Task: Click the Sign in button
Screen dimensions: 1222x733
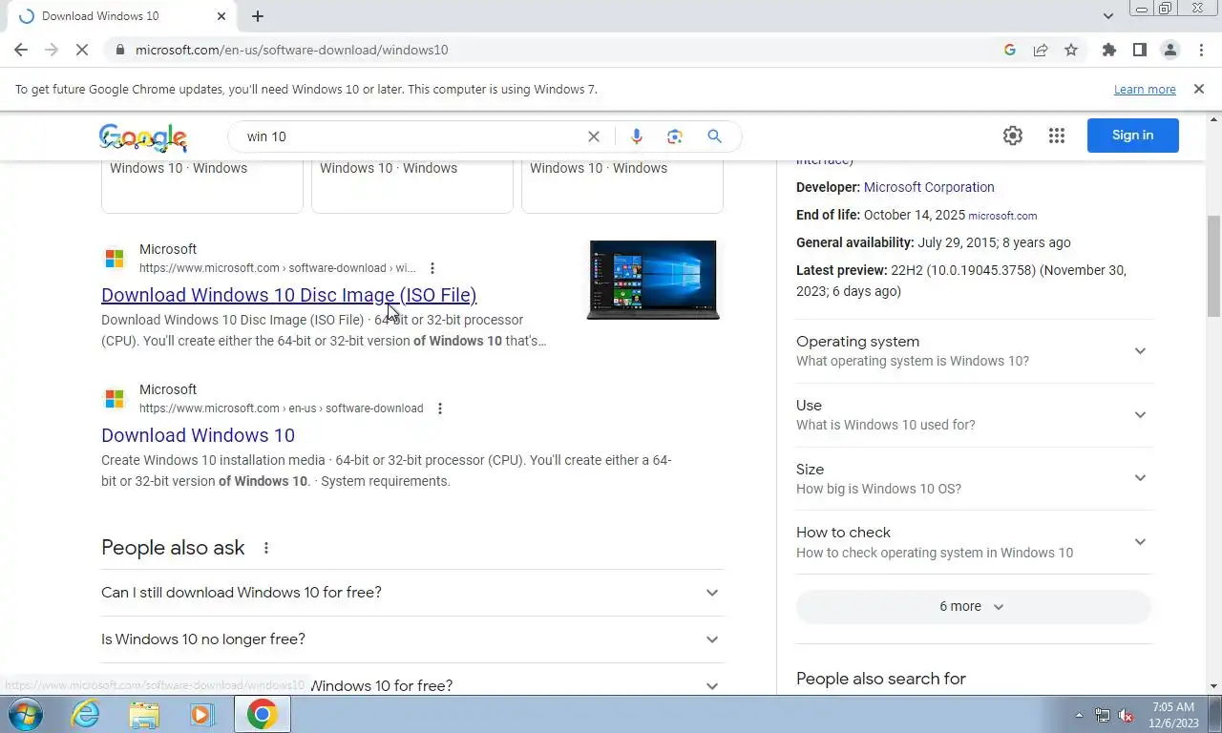Action: point(1132,136)
